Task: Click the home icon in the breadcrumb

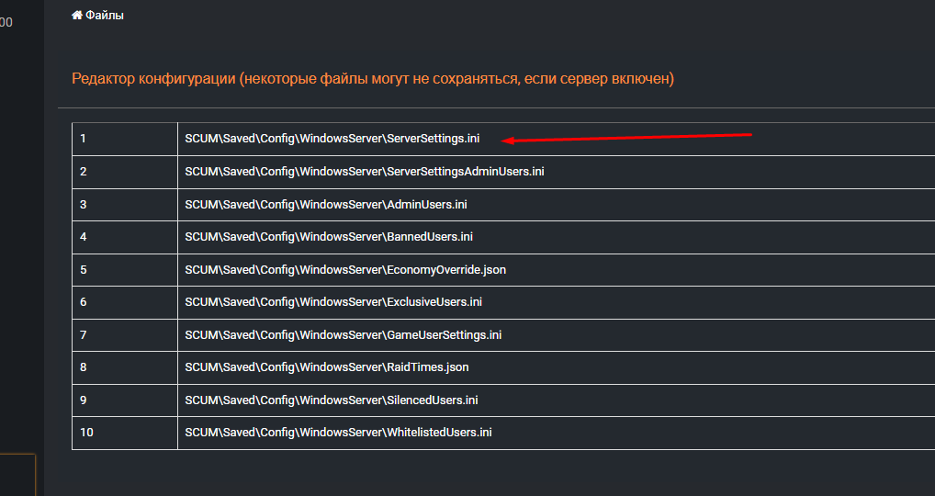Action: point(77,16)
